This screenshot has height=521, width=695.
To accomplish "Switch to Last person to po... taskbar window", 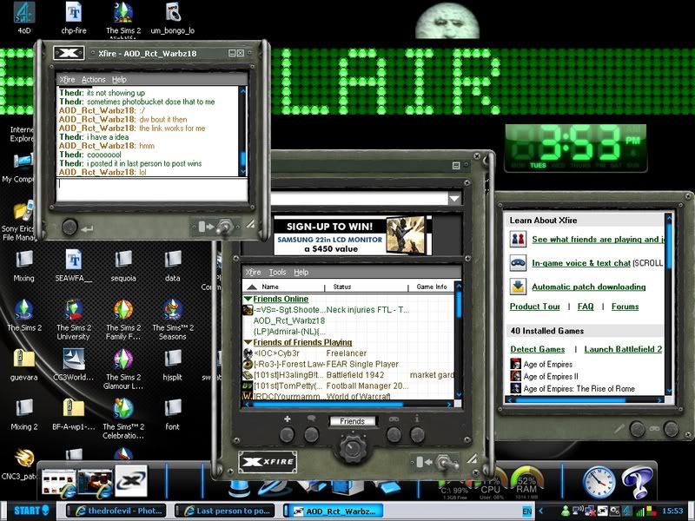I will click(x=225, y=511).
